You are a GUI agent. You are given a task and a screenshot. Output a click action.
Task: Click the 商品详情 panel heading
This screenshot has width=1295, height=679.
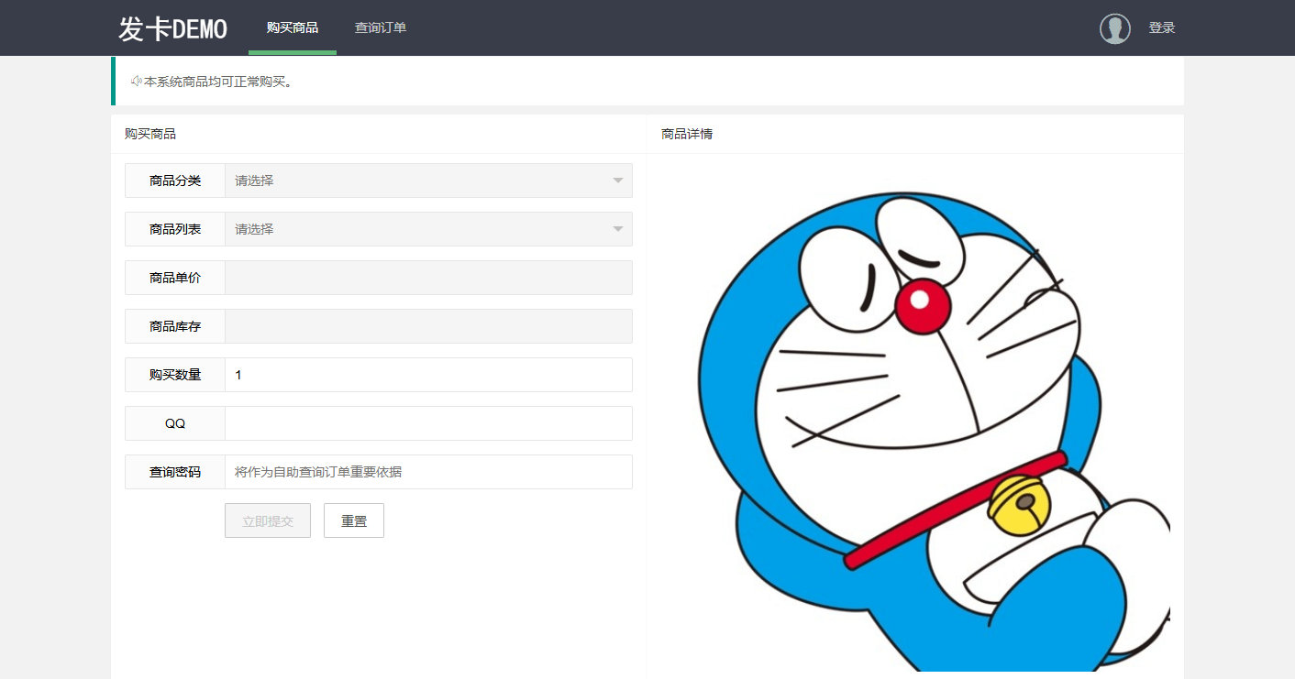click(x=686, y=134)
